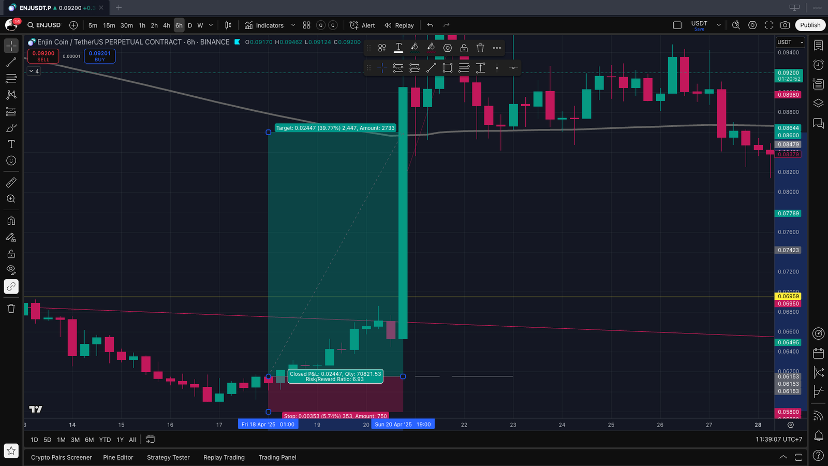Screen dimensions: 828x466
Task: Open drawing settings in floating toolbar
Action: (448, 48)
